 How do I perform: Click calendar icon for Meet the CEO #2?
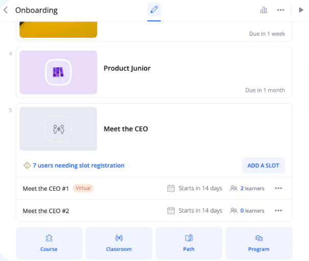click(x=171, y=211)
